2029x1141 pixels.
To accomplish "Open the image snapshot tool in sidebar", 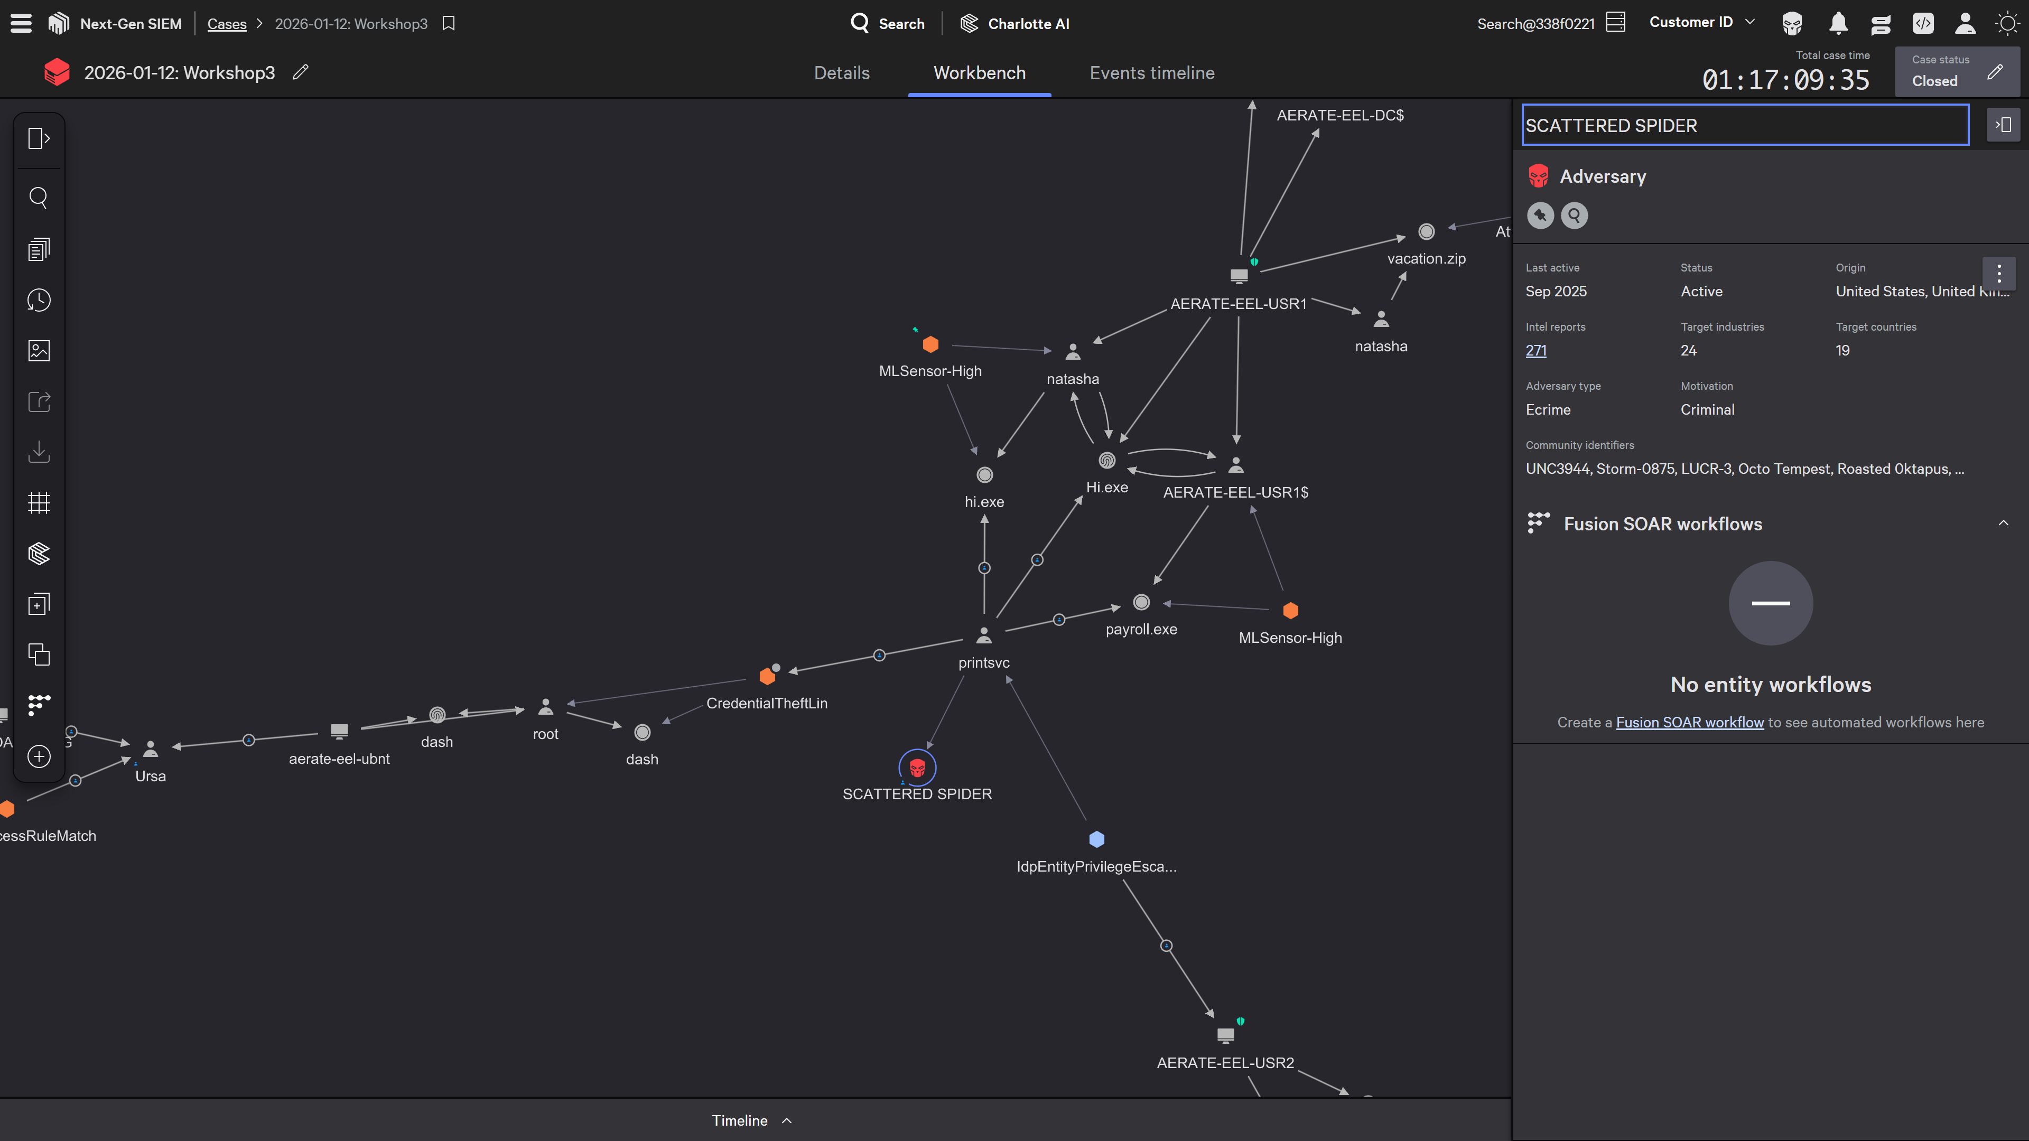I will pos(39,350).
